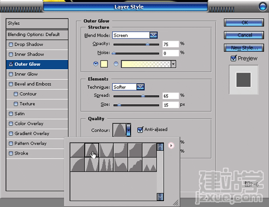Viewport: 269px width, 207px height.
Task: Choose the Ring Double contour preset
Action: tap(106, 165)
